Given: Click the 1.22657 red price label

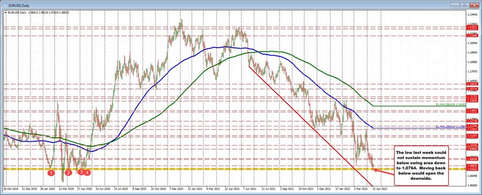Looking at the screenshot, I should point(472,27).
